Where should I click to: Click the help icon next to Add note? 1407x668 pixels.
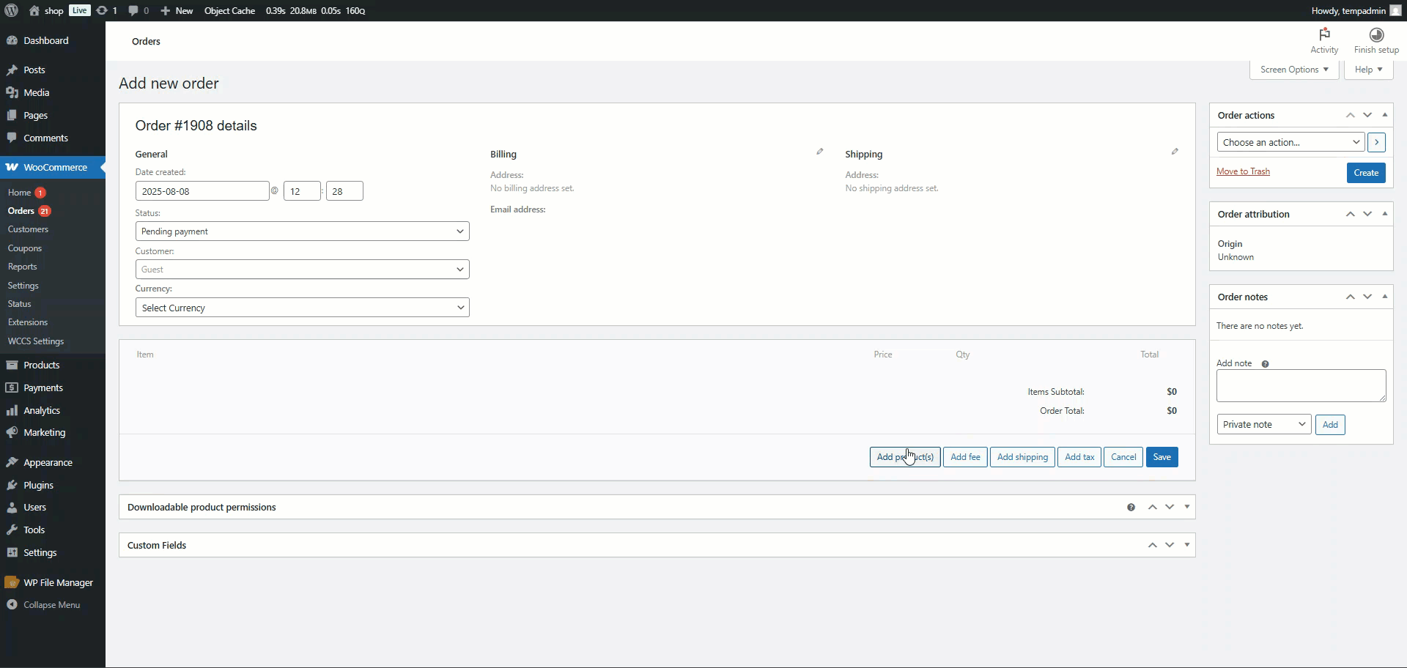pos(1265,364)
